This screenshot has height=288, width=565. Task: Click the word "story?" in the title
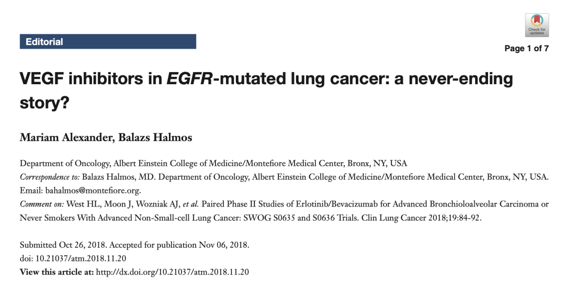[44, 101]
